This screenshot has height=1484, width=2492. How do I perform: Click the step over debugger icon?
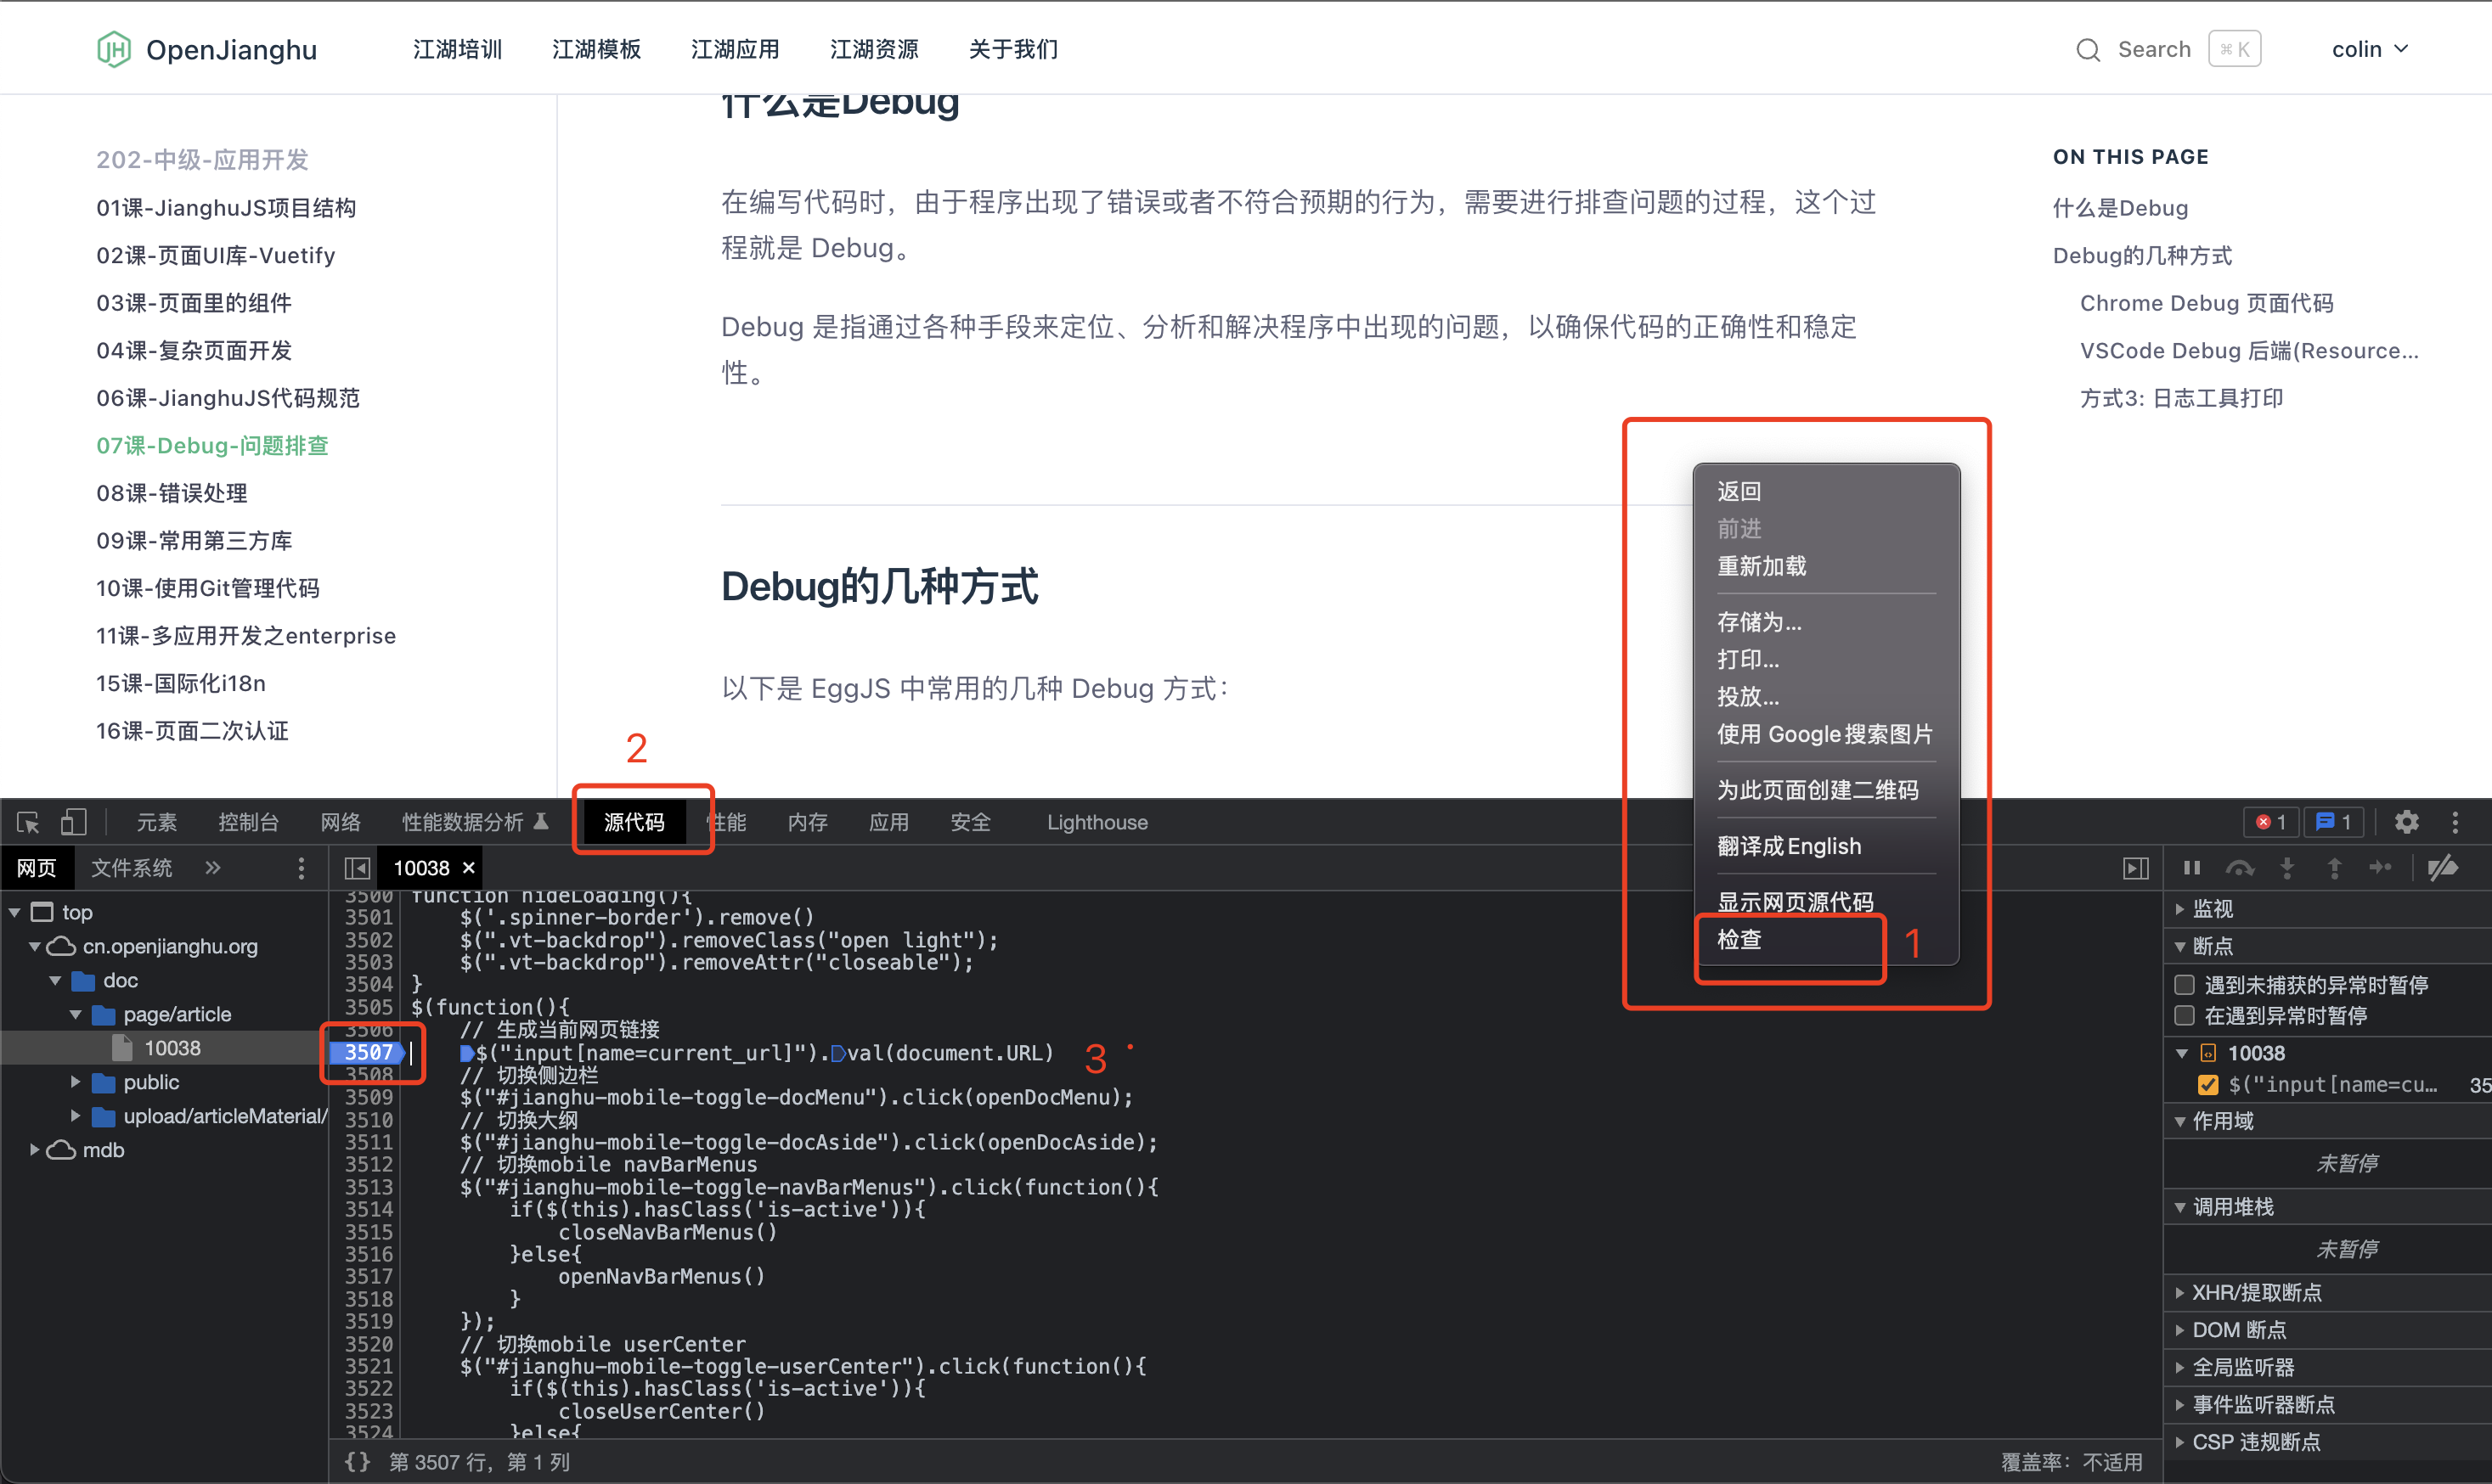click(2239, 868)
